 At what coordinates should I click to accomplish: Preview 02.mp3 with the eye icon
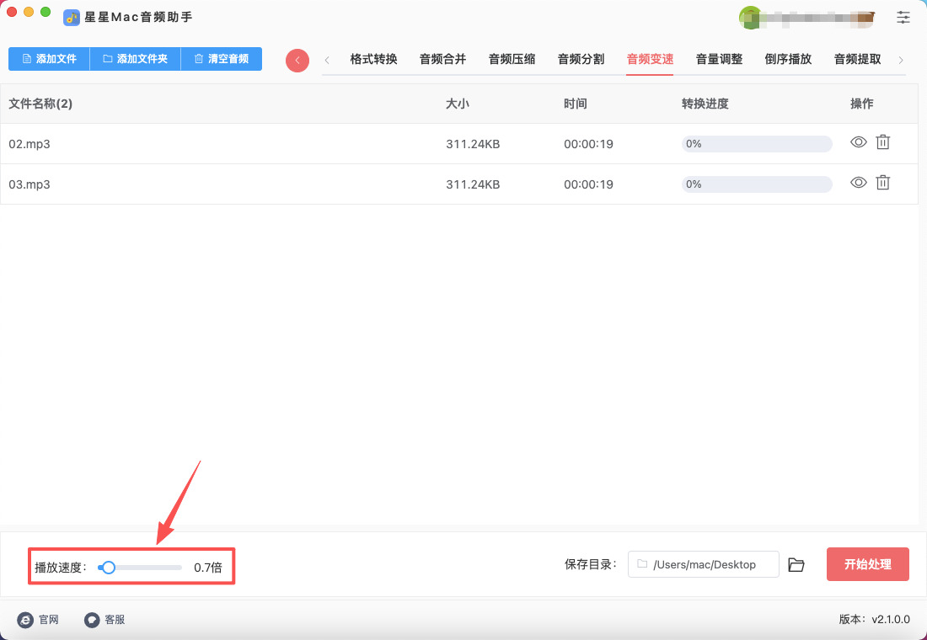(x=858, y=142)
